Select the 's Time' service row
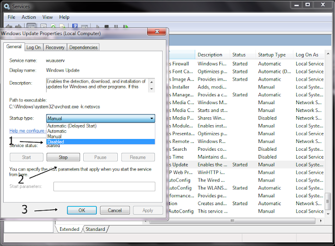The width and height of the screenshot is (335, 246). pyautogui.click(x=247, y=156)
